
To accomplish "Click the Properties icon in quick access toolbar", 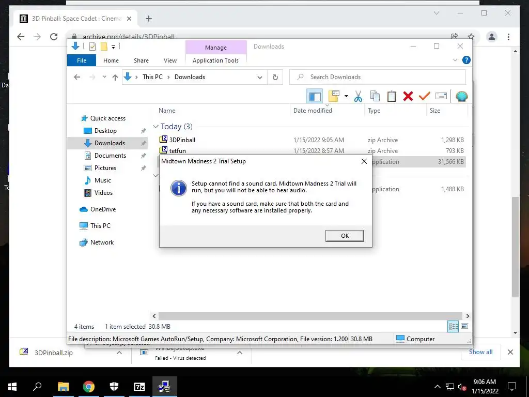I will [92, 47].
